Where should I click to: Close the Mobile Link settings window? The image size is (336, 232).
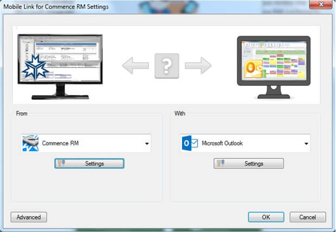321,4
